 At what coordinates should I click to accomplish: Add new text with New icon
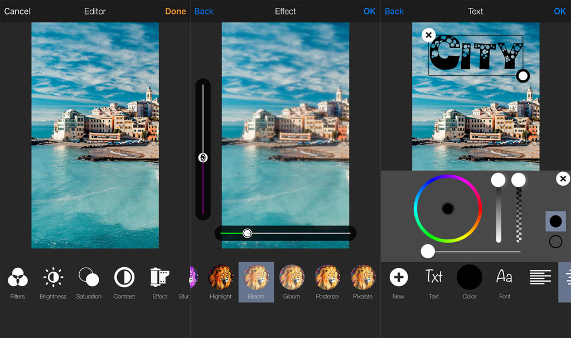pos(398,277)
